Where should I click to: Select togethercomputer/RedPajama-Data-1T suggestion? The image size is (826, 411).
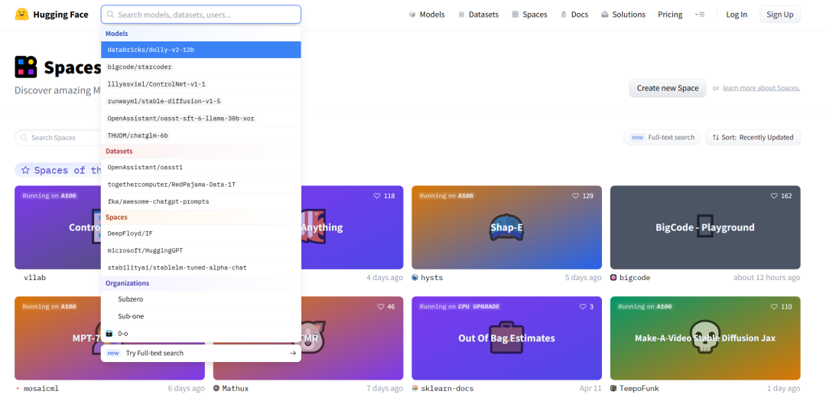coord(200,184)
